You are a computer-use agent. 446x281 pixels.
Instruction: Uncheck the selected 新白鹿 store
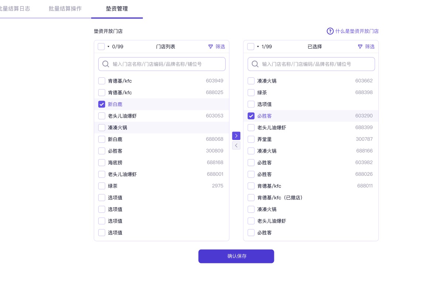coord(102,104)
